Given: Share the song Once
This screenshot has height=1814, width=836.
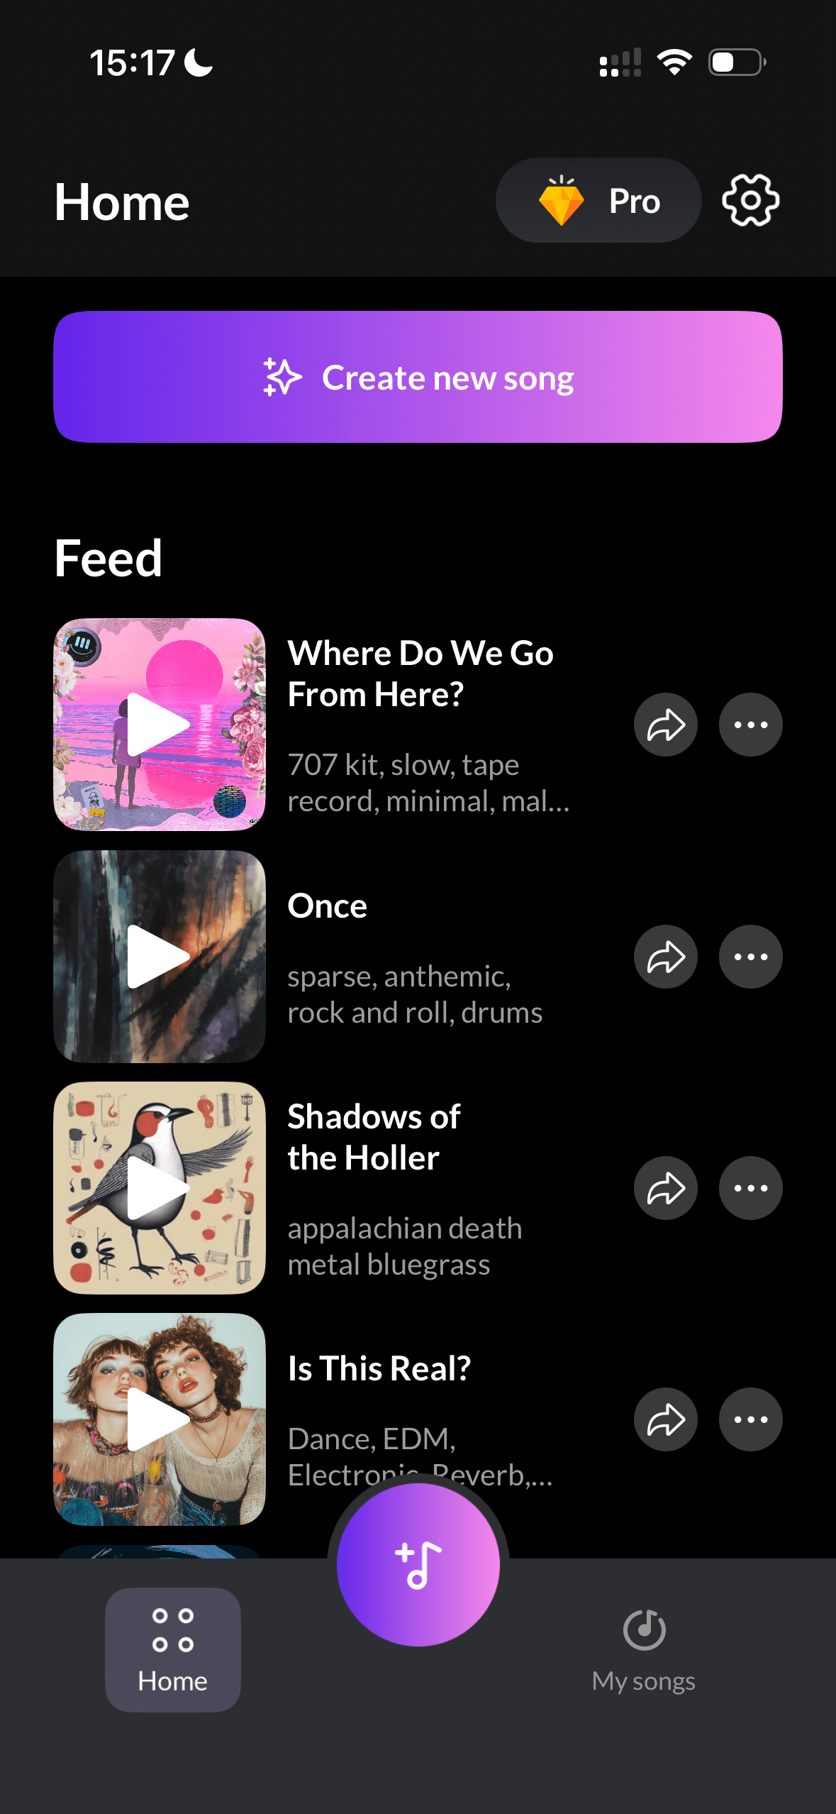Looking at the screenshot, I should [665, 957].
